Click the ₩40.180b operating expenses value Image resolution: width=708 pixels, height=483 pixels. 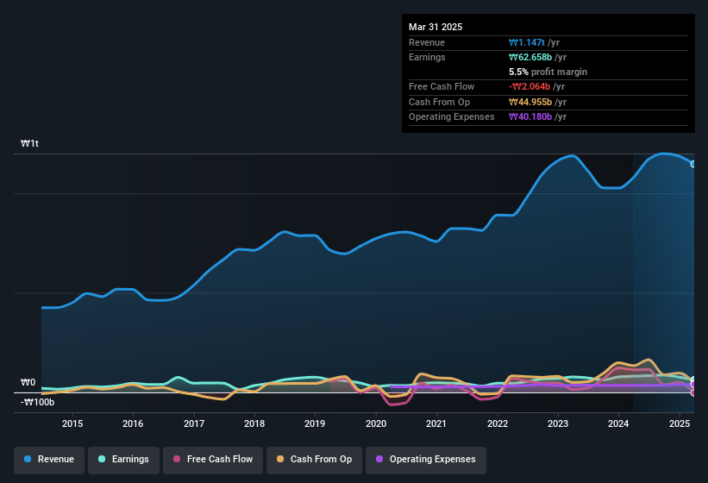point(530,117)
